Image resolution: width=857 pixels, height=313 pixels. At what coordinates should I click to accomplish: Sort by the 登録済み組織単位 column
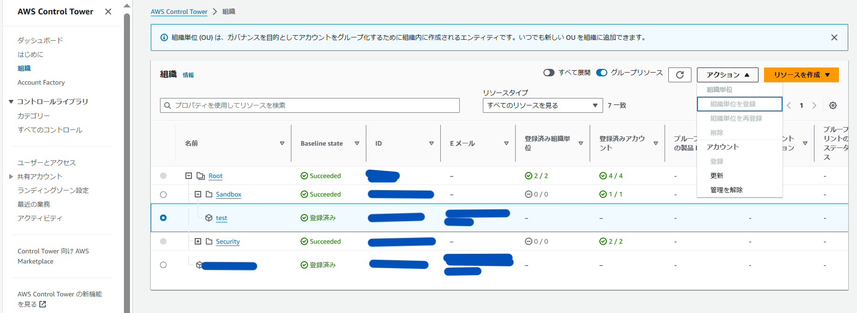tap(581, 143)
